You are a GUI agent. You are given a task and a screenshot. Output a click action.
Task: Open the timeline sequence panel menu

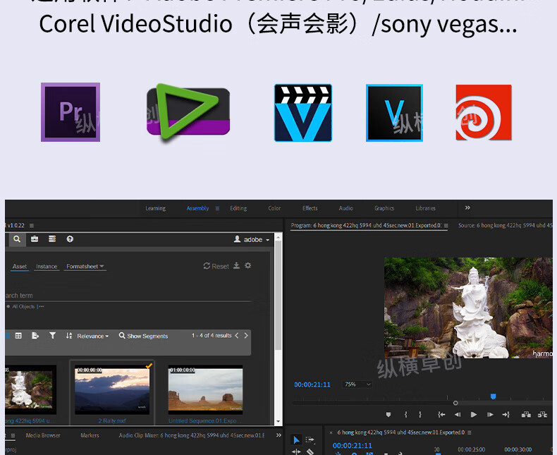coord(470,432)
